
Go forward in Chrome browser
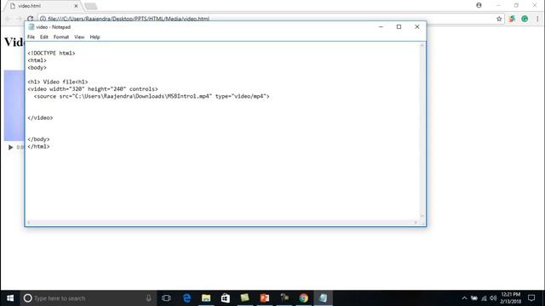[x=19, y=19]
